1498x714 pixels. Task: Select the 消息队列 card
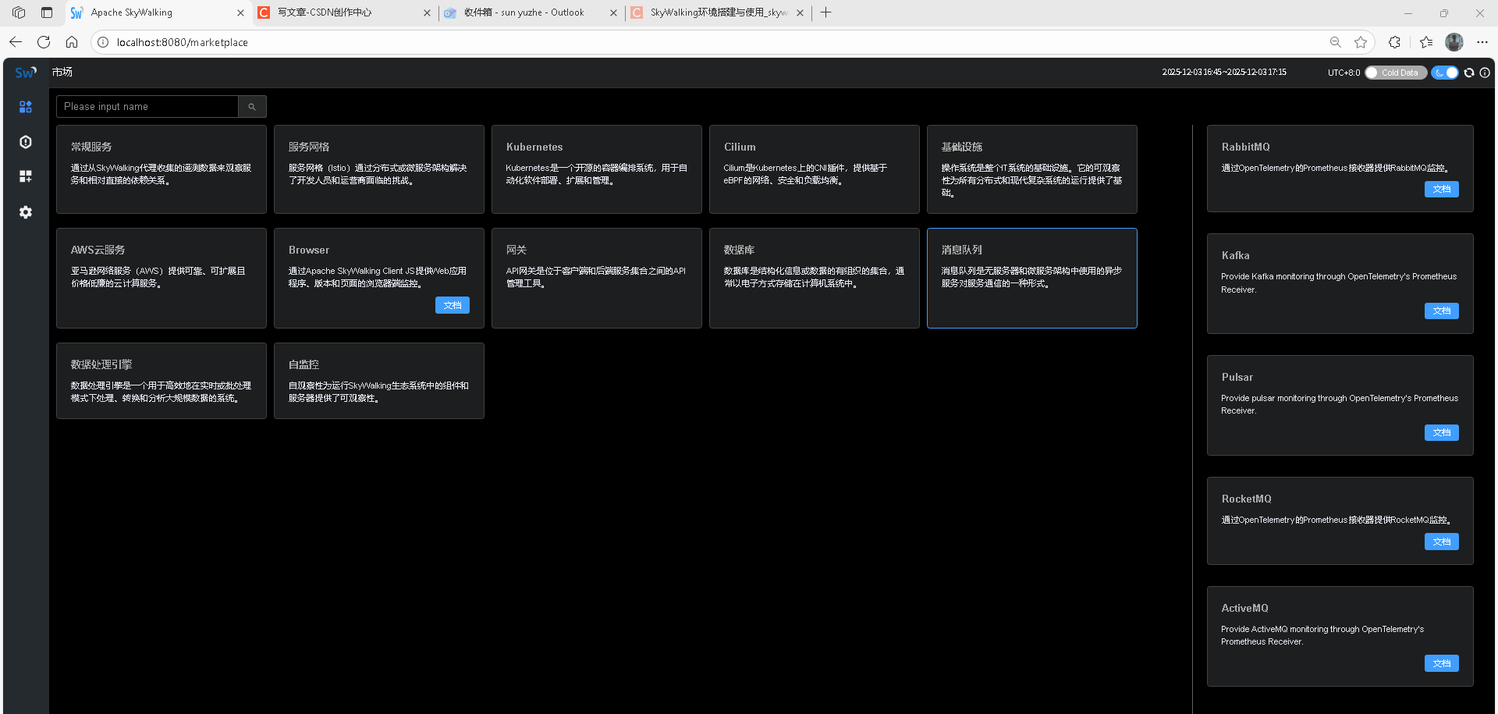click(1032, 278)
